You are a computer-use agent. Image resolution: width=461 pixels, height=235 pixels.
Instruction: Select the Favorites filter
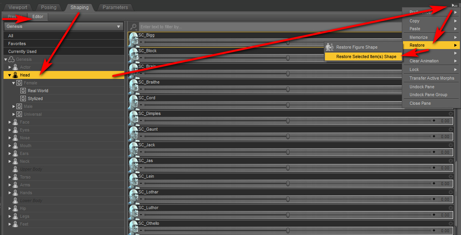coord(17,44)
